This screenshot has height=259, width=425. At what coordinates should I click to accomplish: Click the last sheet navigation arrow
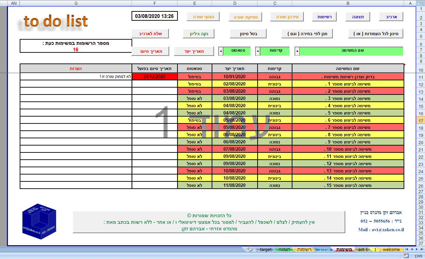[407, 249]
